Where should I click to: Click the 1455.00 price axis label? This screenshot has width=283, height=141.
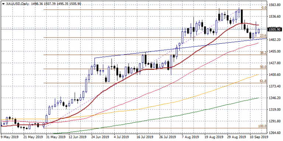click(275, 51)
